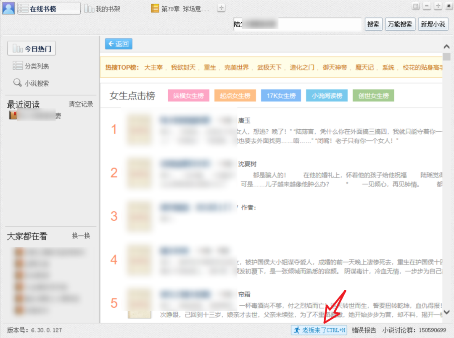
Task: Click the 搜索 button
Action: point(373,24)
